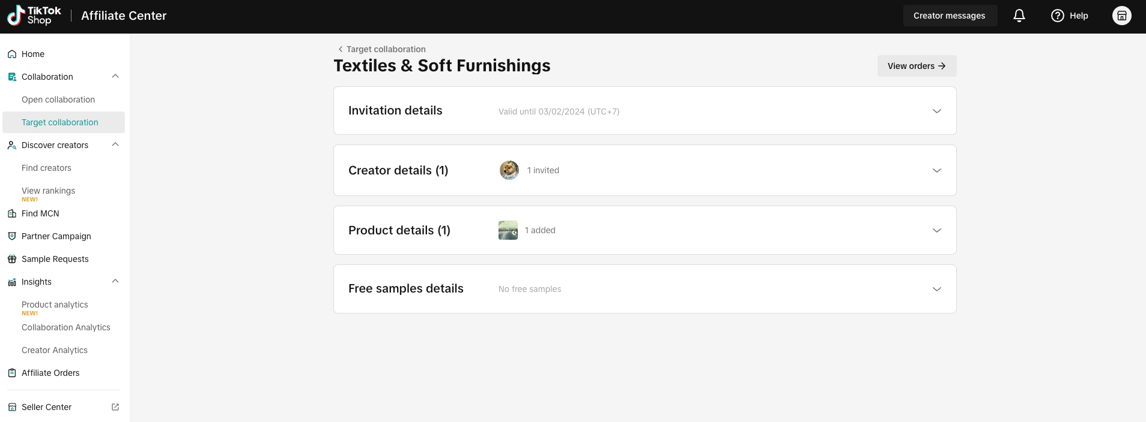
Task: Click the Home house icon in sidebar
Action: pos(12,54)
